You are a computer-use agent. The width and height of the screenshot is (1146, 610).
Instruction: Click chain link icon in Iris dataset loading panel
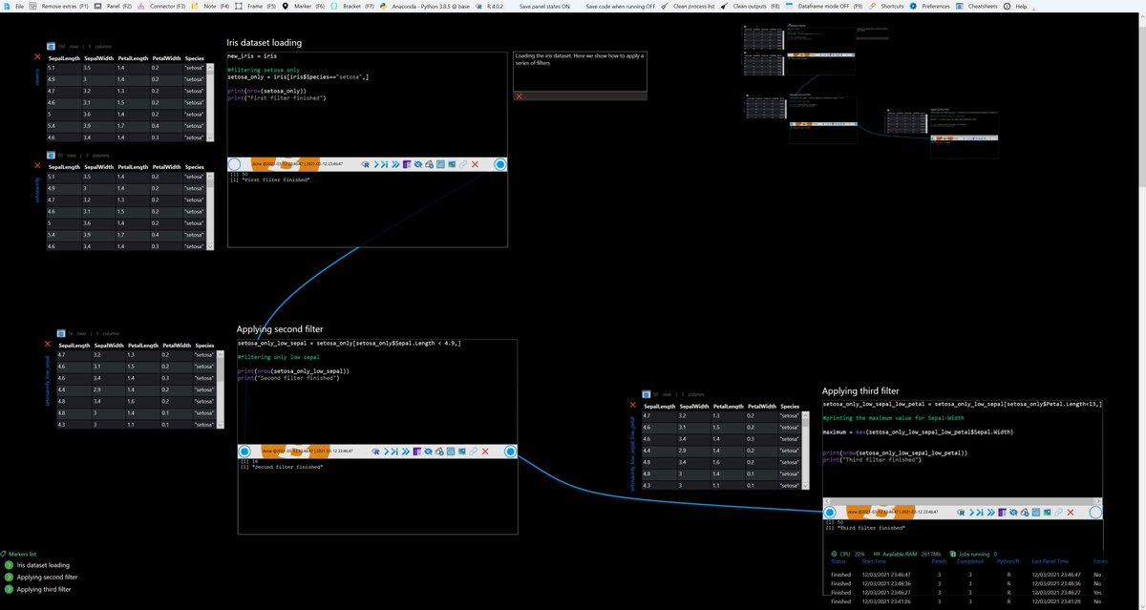463,164
